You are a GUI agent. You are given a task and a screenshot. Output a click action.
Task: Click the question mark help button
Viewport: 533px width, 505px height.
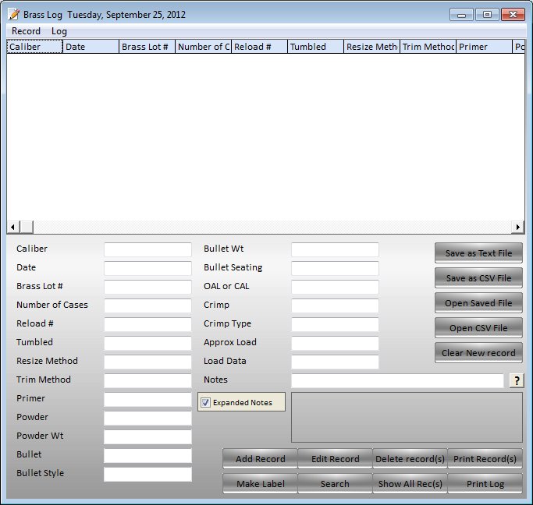click(516, 380)
